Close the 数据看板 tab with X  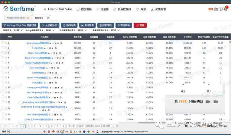[48, 18]
